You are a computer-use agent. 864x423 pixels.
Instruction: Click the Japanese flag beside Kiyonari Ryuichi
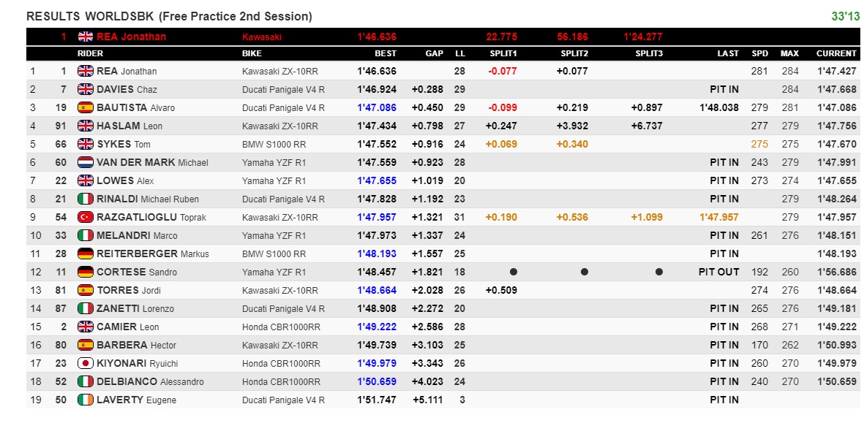pos(86,363)
